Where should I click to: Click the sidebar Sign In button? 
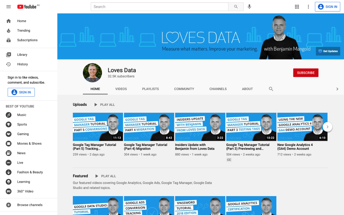click(21, 92)
